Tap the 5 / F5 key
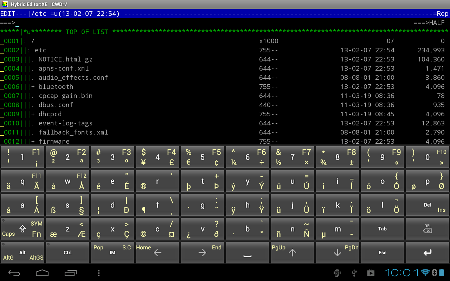The image size is (450, 281). tap(202, 157)
